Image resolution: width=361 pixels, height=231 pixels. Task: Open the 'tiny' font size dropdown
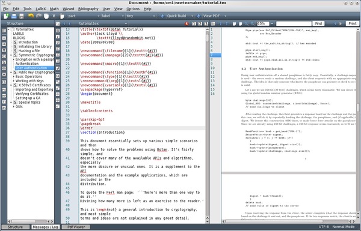pos(141,16)
